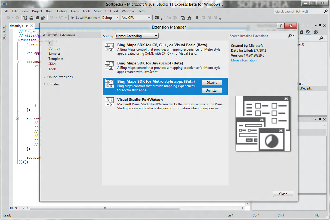Click the Open File toolbar icon
The width and height of the screenshot is (330, 220).
[32, 18]
